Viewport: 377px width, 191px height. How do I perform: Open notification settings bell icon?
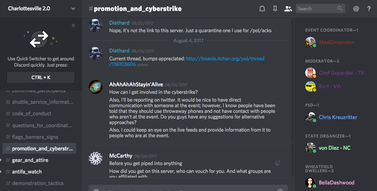click(262, 9)
